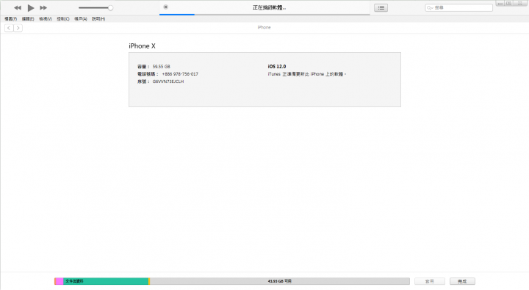The width and height of the screenshot is (529, 290).
Task: Click the iTunes update status message
Action: click(x=307, y=74)
